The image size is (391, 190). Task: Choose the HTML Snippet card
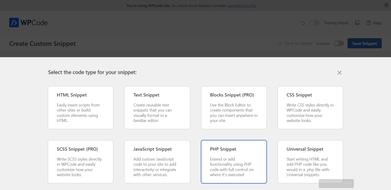click(x=81, y=107)
